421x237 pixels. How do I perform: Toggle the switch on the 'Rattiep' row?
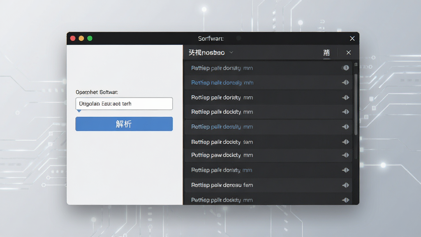[x=345, y=68]
